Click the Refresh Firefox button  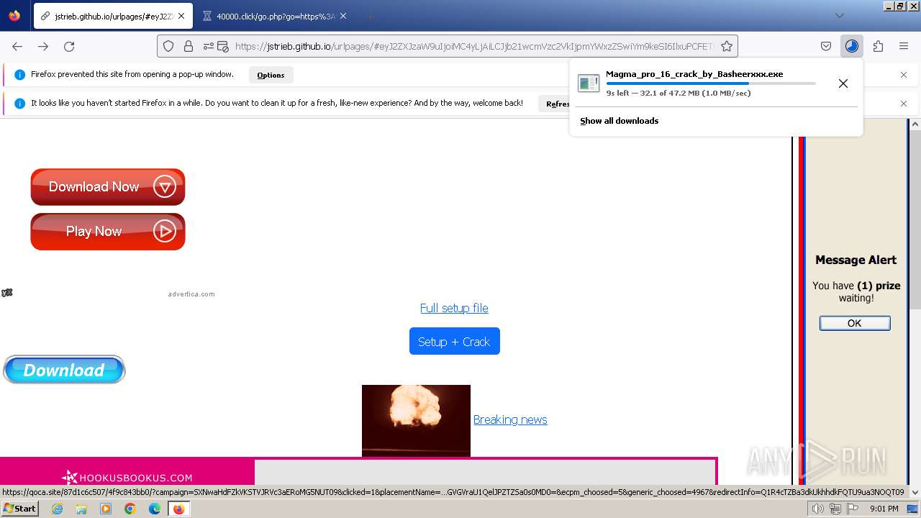click(556, 104)
